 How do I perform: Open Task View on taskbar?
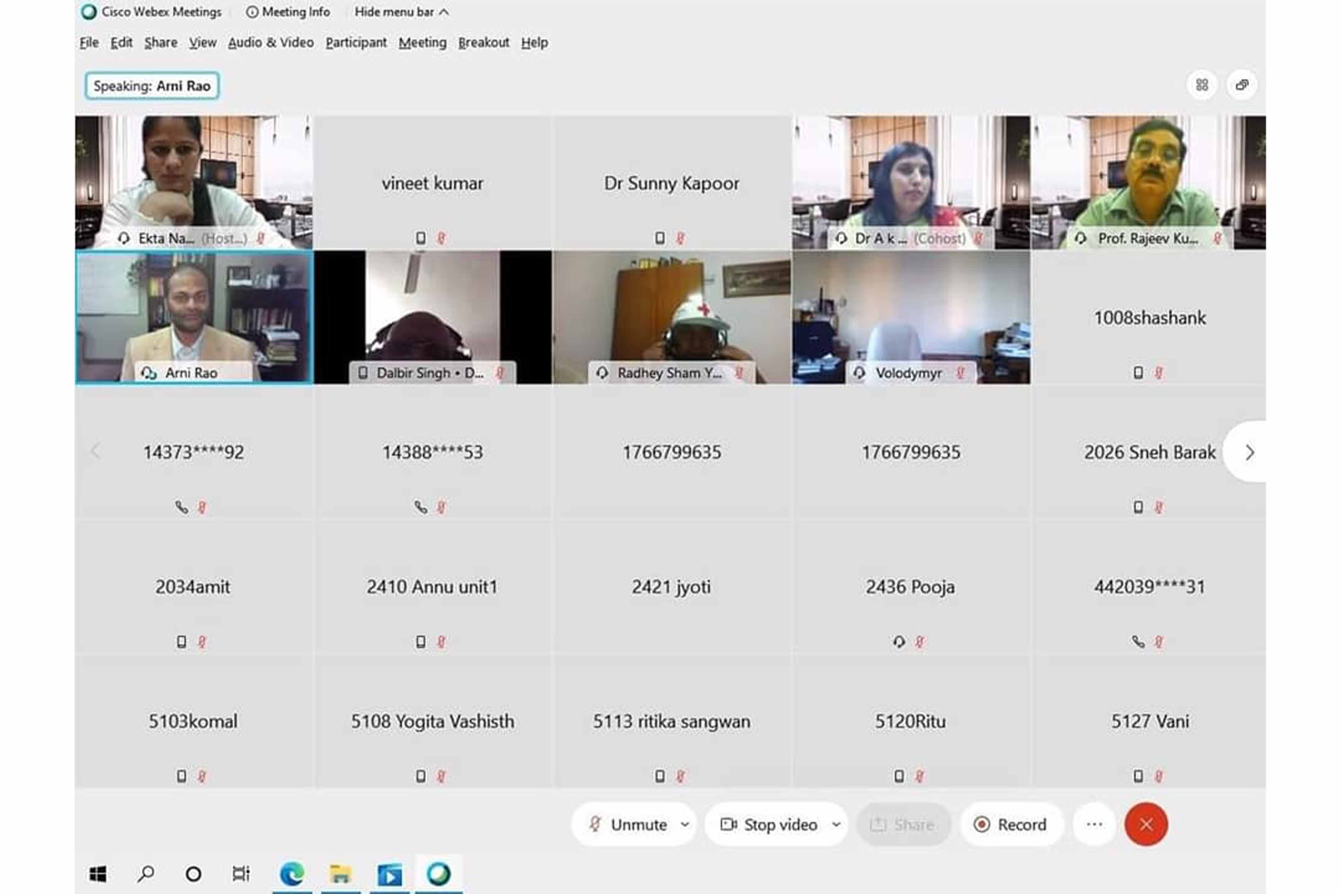click(241, 873)
